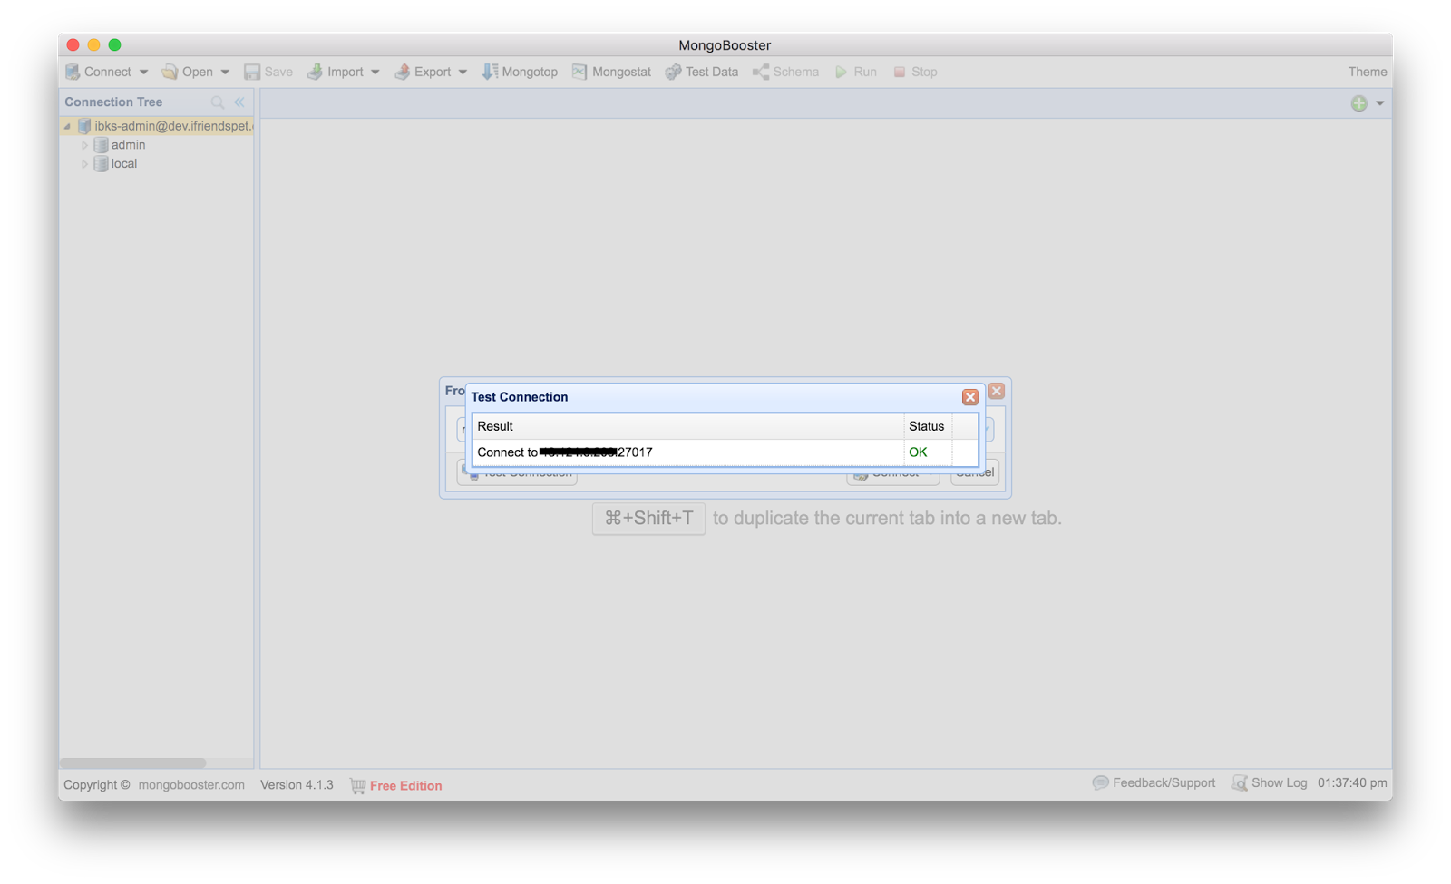Image resolution: width=1451 pixels, height=884 pixels.
Task: Select the ibks-admin@dev.ifriendspet connection
Action: [173, 126]
